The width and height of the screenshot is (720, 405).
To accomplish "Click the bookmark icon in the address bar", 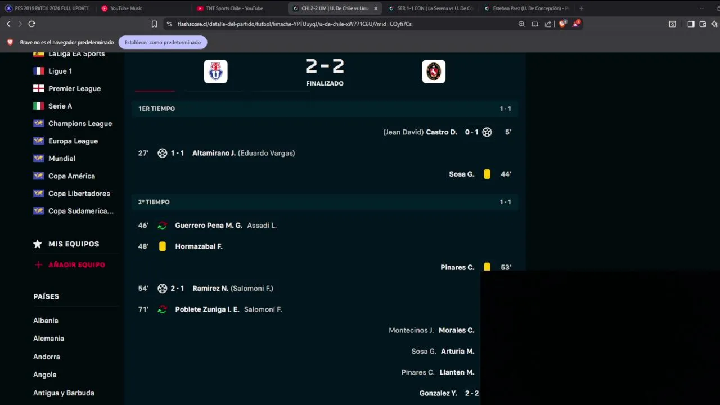I will (x=154, y=24).
